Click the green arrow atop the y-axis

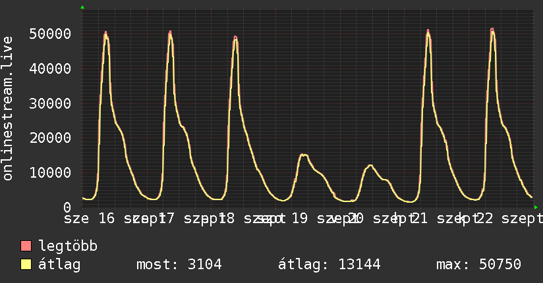[x=82, y=7]
